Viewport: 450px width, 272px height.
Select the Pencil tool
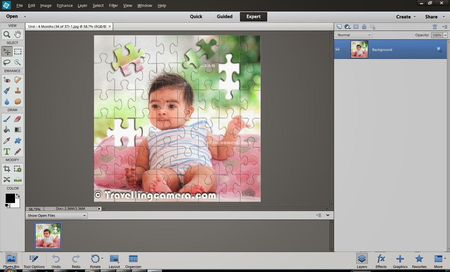[x=18, y=152]
